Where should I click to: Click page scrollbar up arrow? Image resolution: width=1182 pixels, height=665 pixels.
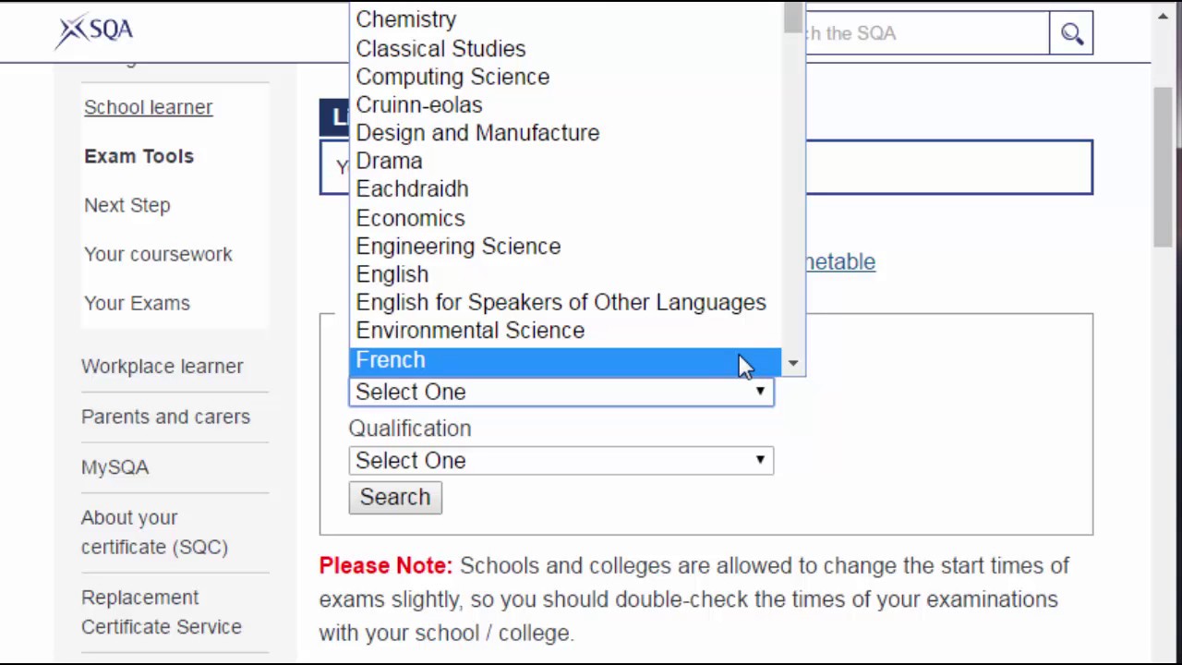tap(1164, 16)
